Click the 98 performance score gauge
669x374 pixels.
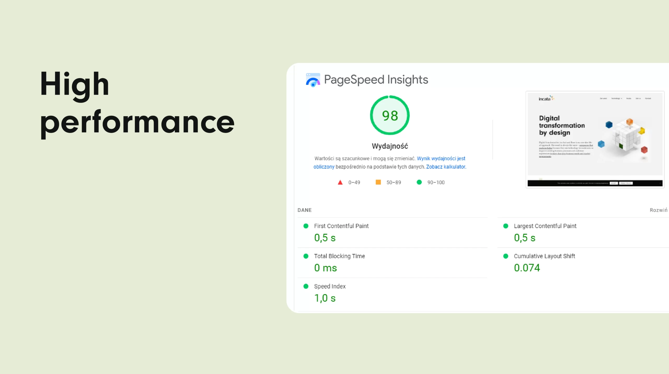pos(390,115)
